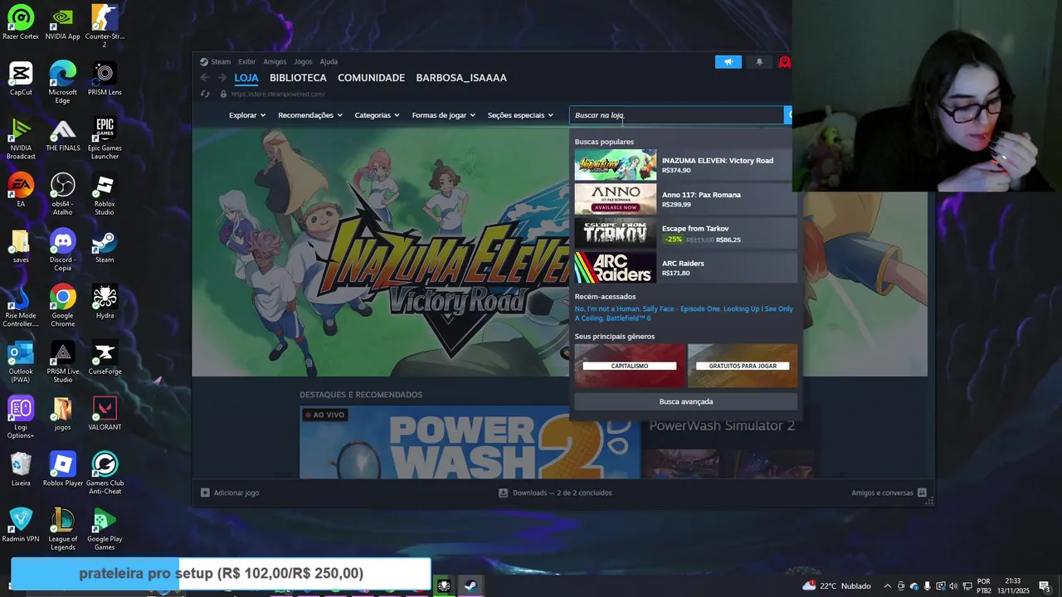1062x597 pixels.
Task: Select the CapCut desktop icon
Action: click(21, 79)
